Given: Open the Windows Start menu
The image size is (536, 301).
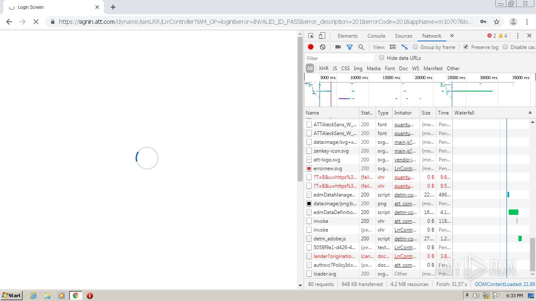Looking at the screenshot, I should point(12,296).
